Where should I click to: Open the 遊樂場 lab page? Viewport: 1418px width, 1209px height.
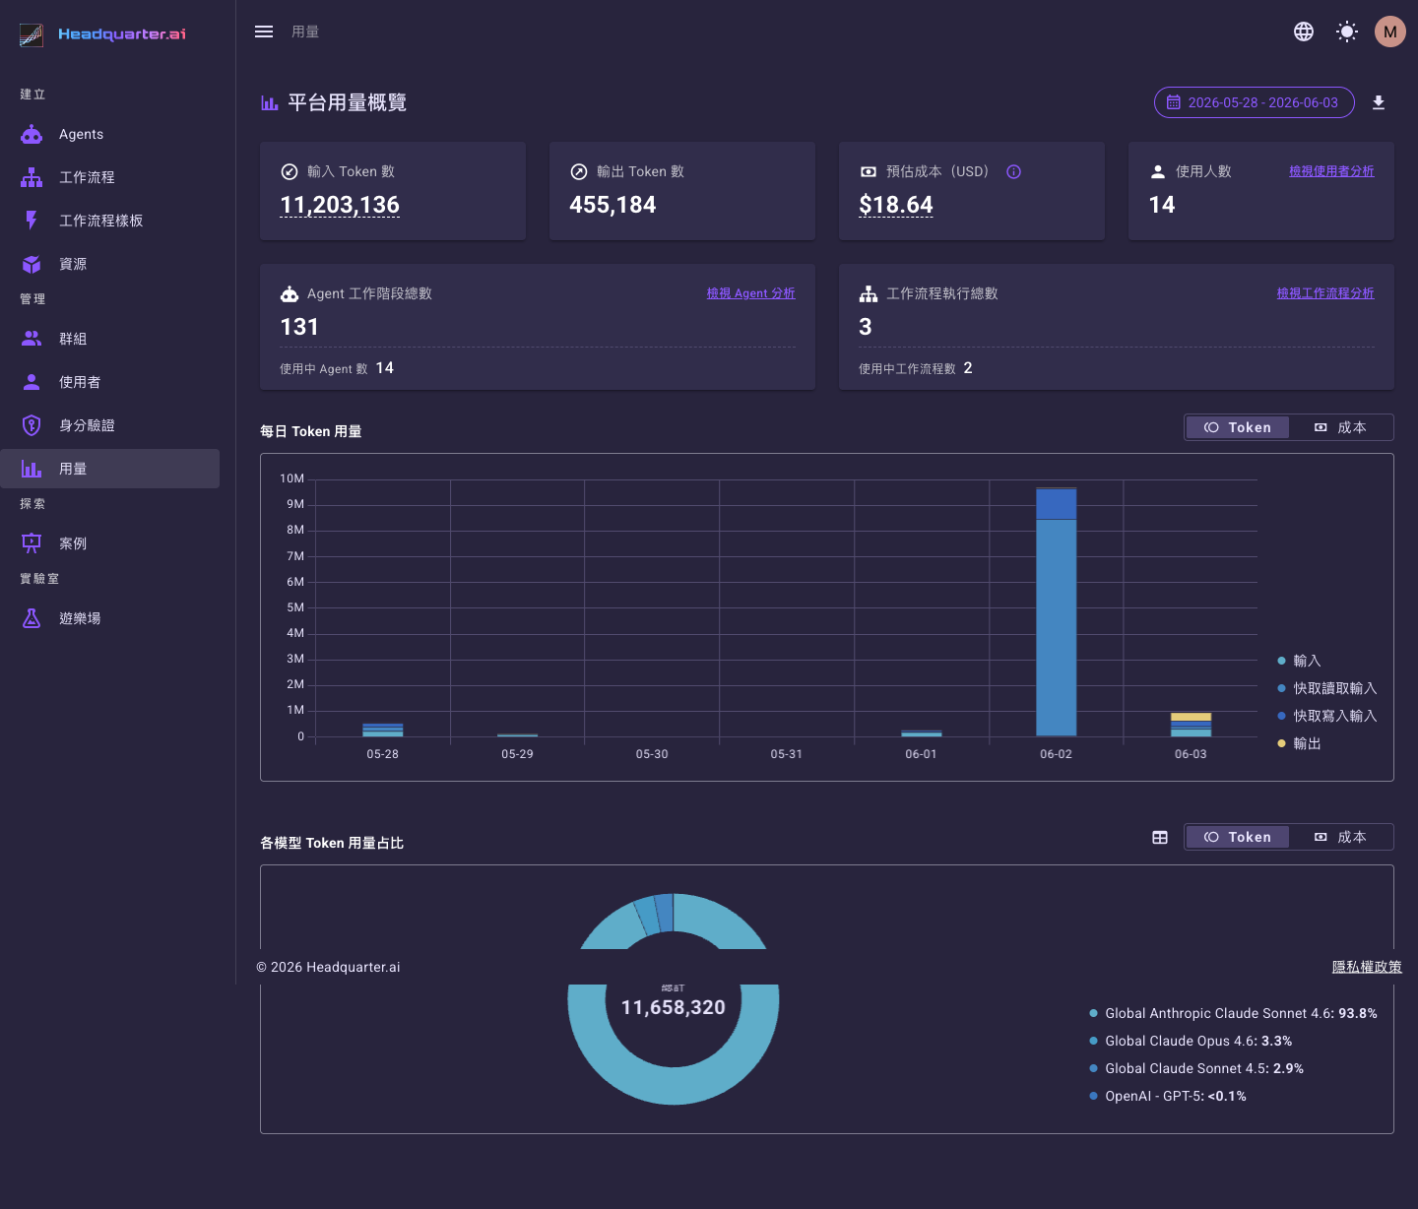point(109,618)
